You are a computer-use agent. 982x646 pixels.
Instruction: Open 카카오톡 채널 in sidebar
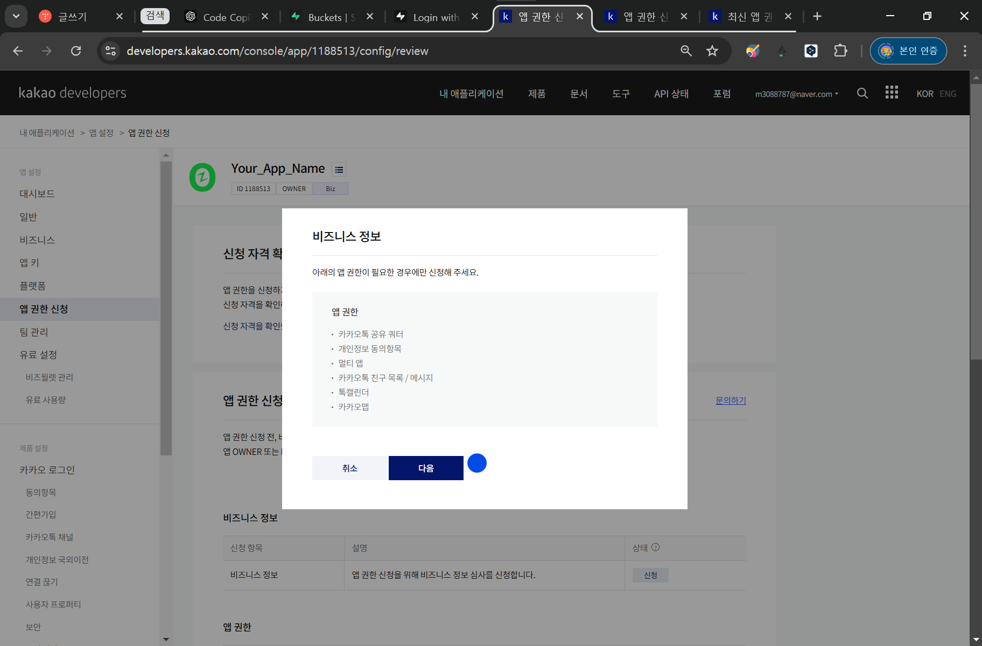tap(50, 537)
